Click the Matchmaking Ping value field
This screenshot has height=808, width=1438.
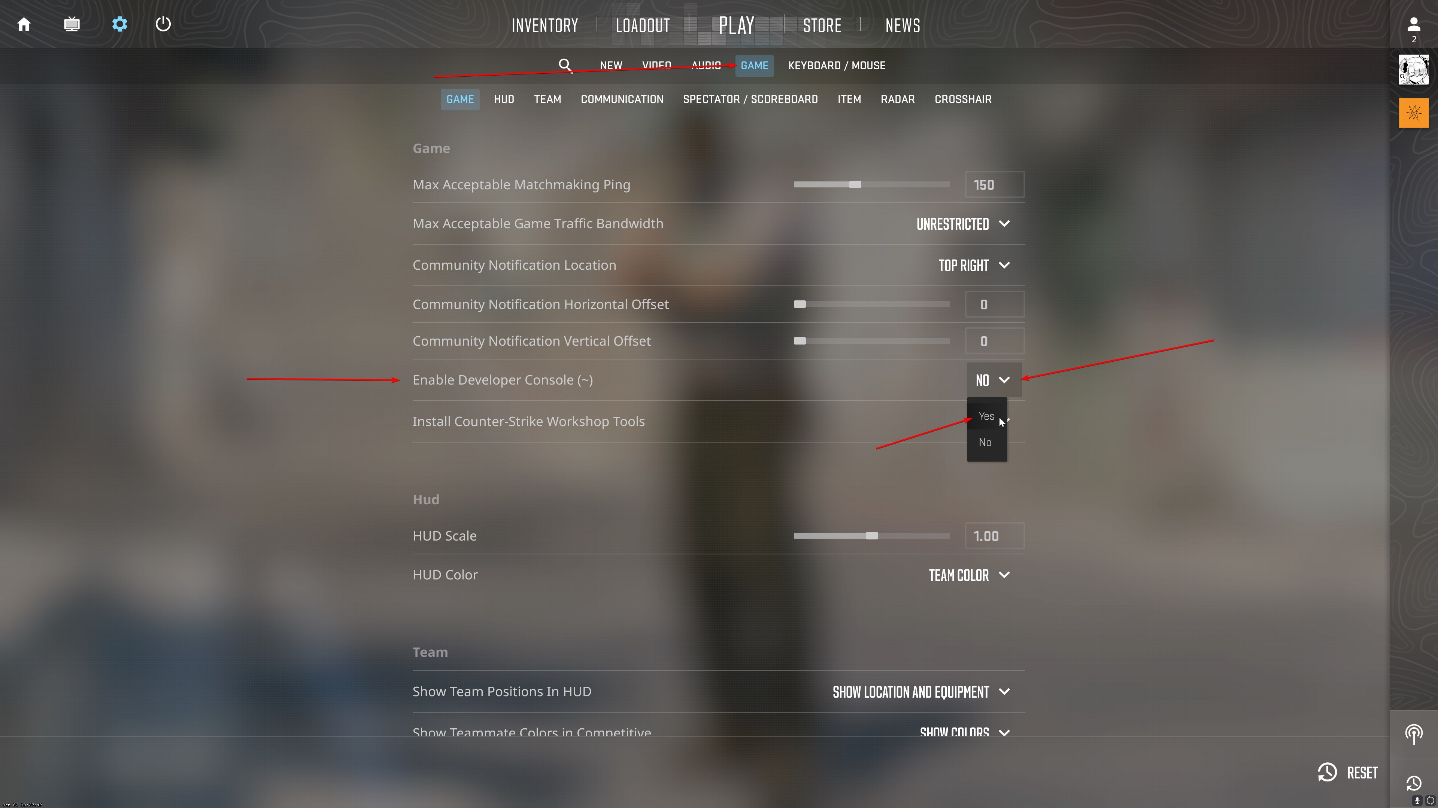pyautogui.click(x=995, y=184)
